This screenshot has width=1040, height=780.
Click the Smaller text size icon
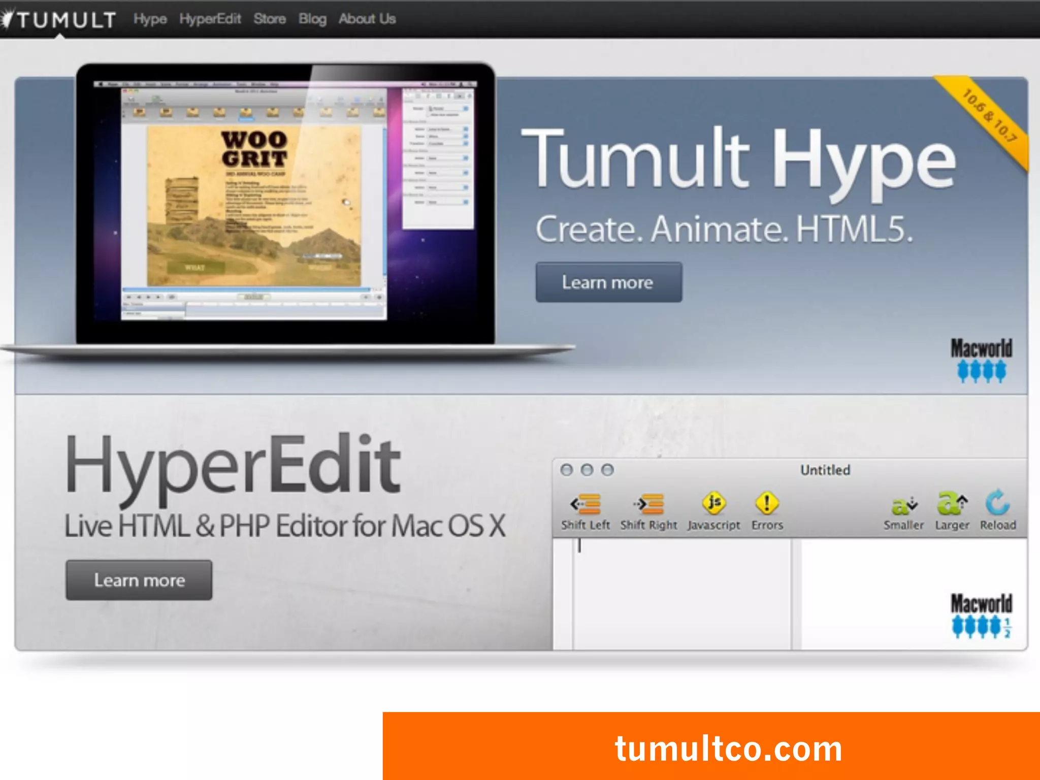pos(903,504)
